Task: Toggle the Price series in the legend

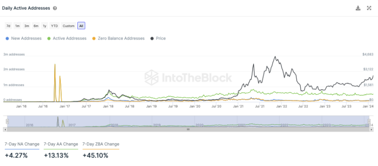Action: coord(158,38)
